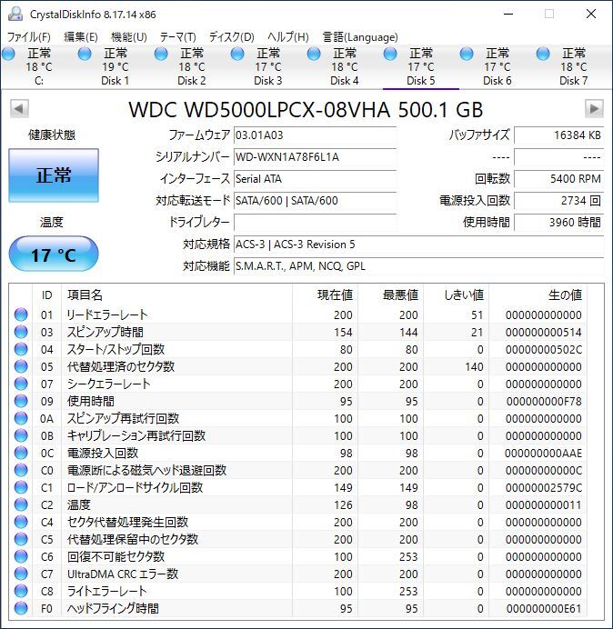Screen dimensions: 613x629
Task: Click the power on count 2734 回 field
Action: click(x=558, y=200)
